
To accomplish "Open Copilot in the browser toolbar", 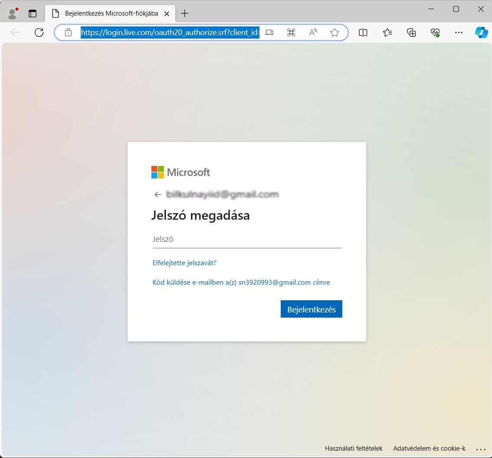I will pos(481,32).
